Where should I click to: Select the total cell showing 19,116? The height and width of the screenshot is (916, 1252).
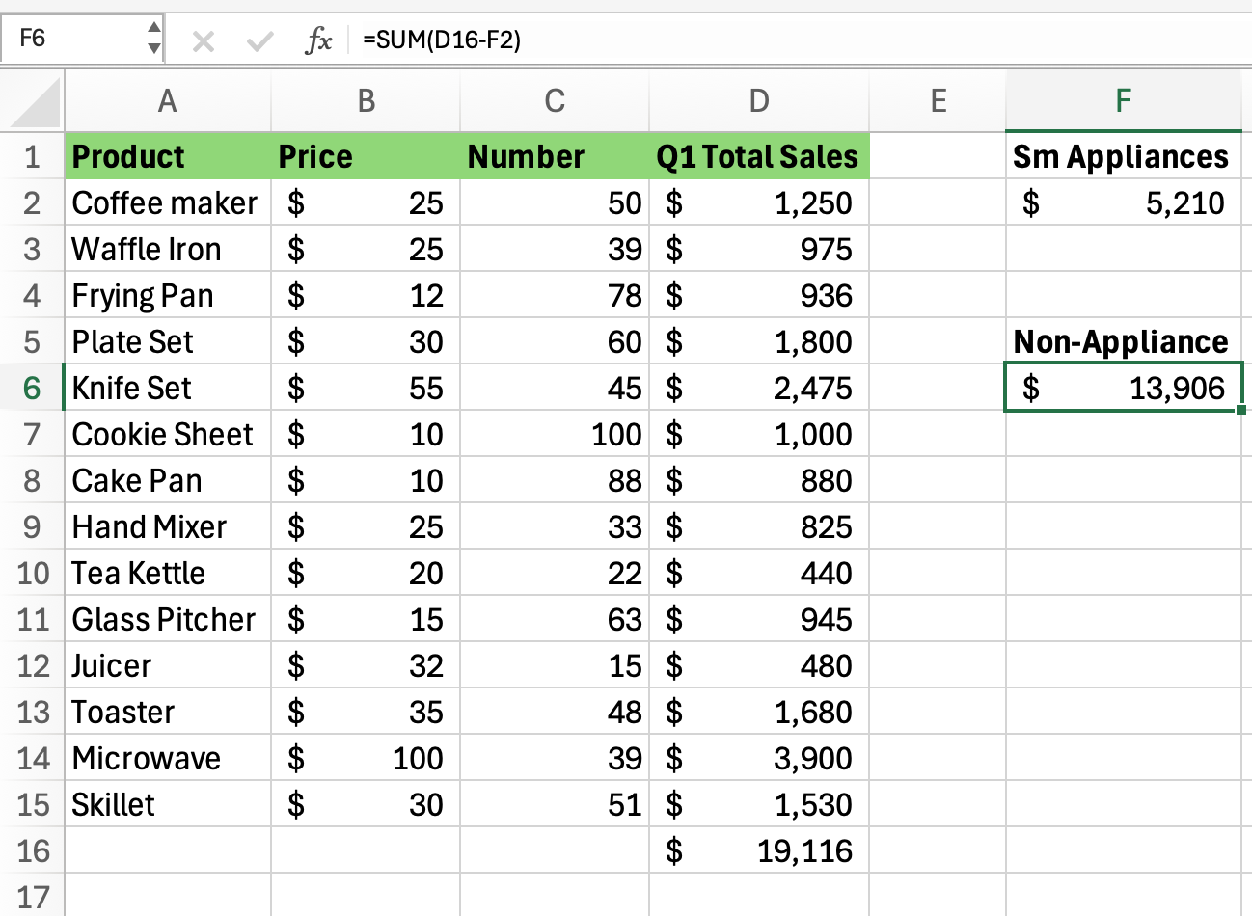759,850
